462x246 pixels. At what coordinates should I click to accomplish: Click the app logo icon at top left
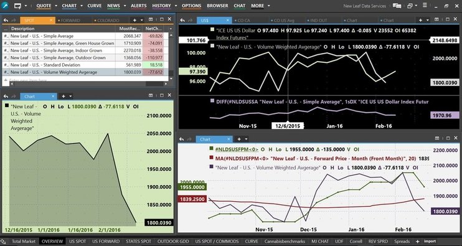click(x=5, y=6)
